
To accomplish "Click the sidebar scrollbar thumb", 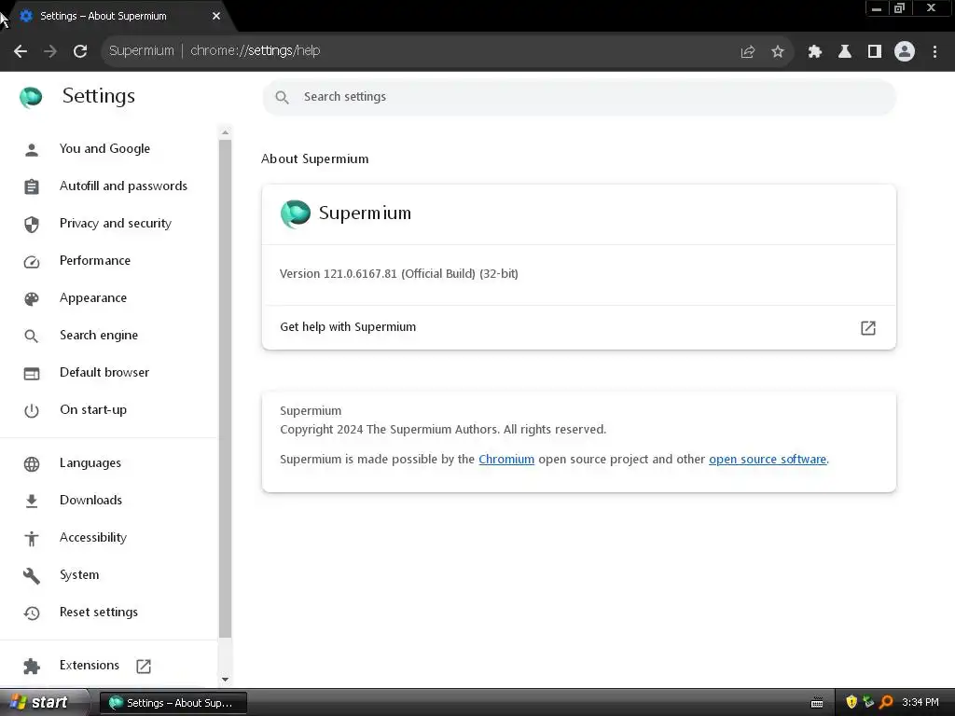I will 226,389.
